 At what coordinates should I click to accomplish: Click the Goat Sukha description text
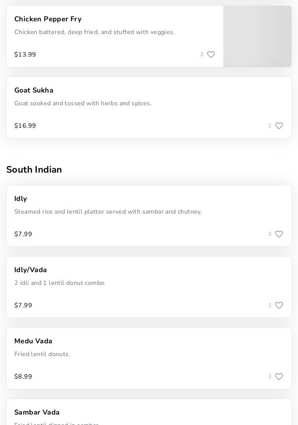click(83, 103)
